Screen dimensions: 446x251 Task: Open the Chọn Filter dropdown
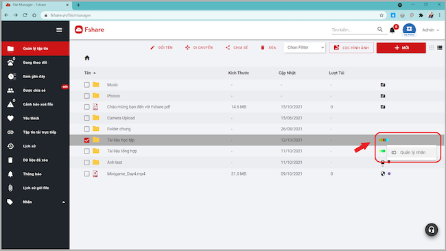(x=305, y=47)
